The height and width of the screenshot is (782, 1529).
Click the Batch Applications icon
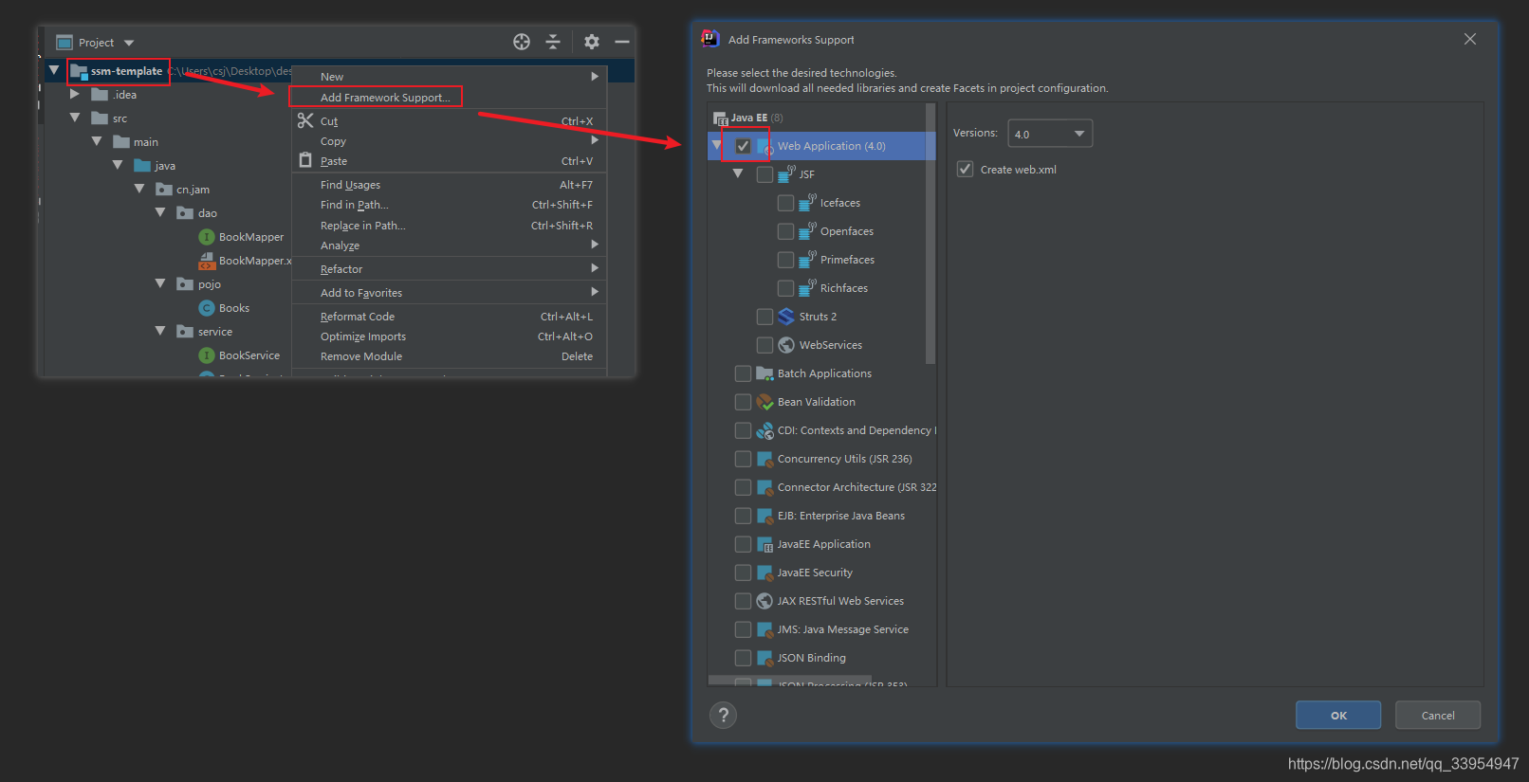click(x=764, y=373)
